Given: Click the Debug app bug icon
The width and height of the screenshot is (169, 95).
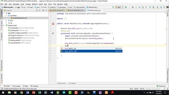Looking at the screenshot, I should point(133,7).
